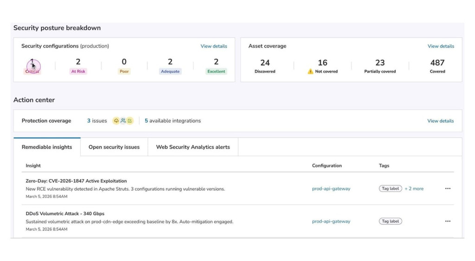Image resolution: width=475 pixels, height=261 pixels.
Task: Open more options for DDoS Volumetric Attack insight
Action: pos(448,221)
